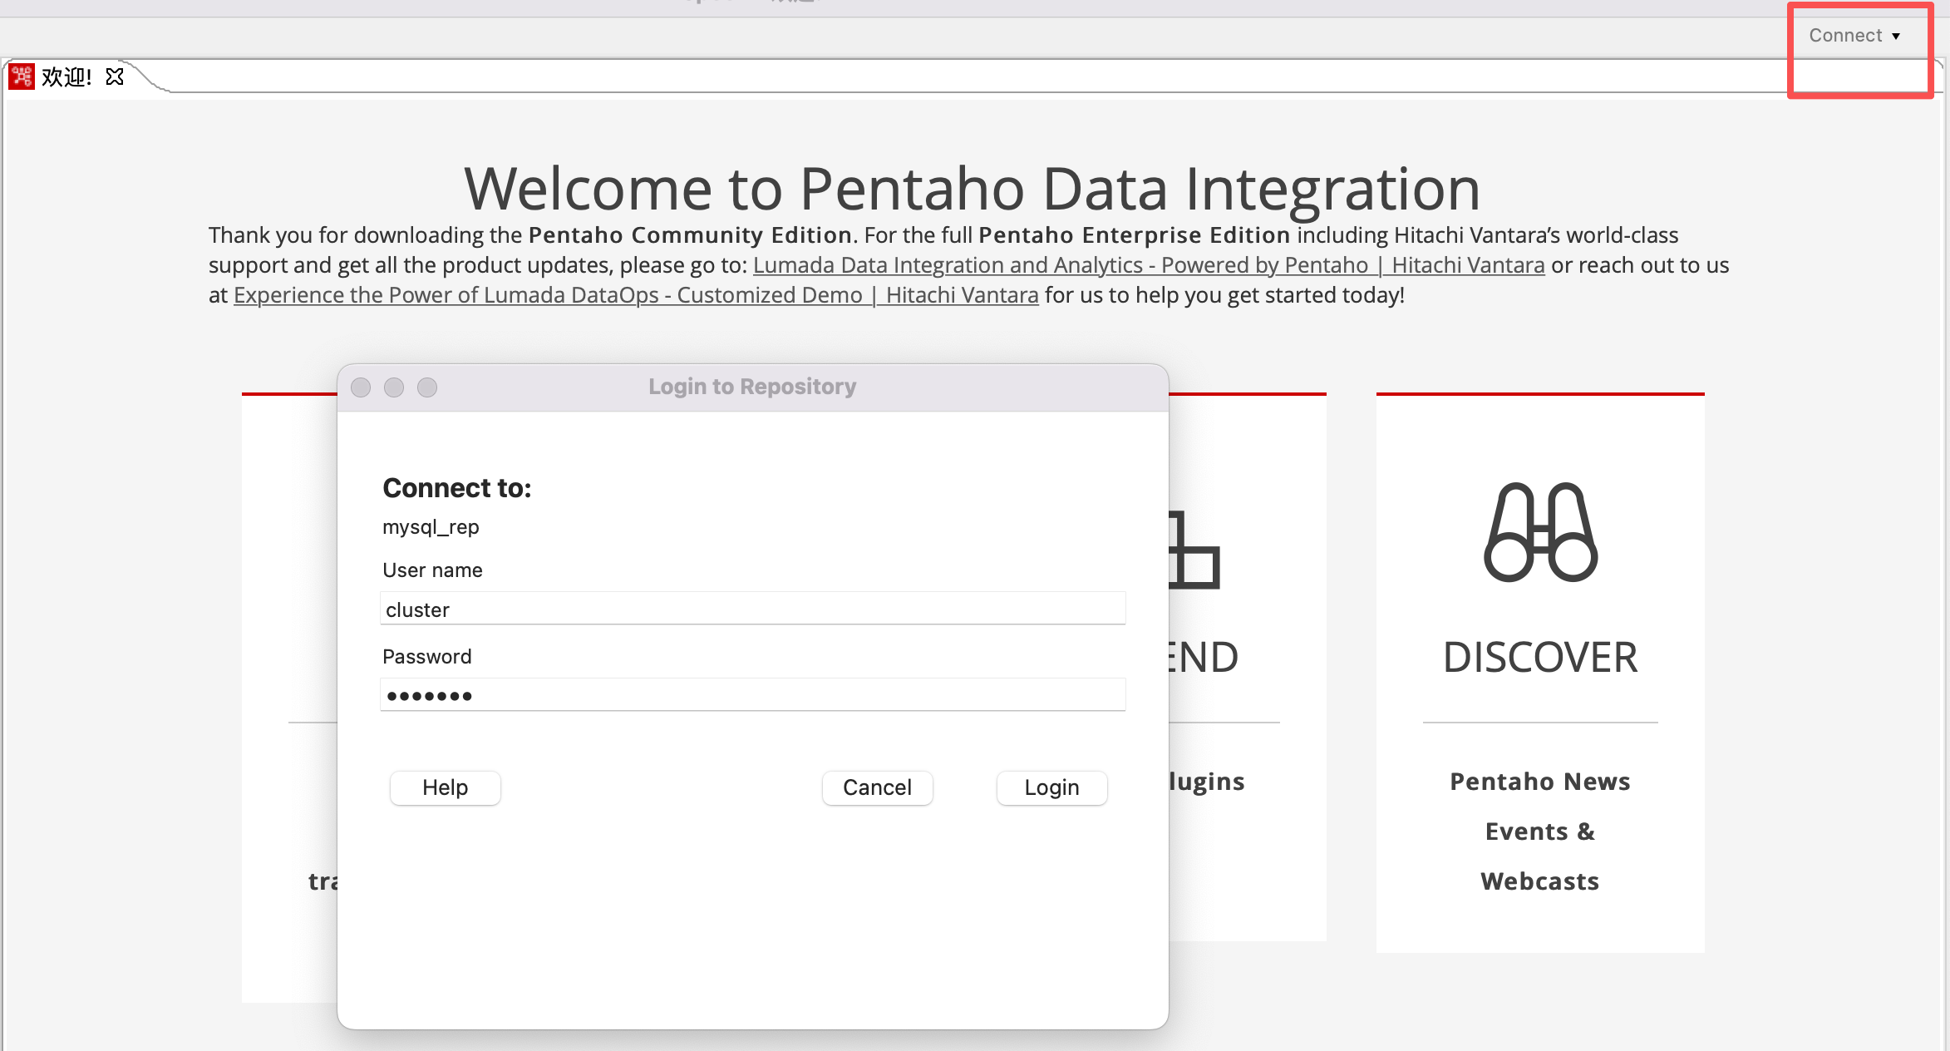
Task: Open Help in Login to Repository dialog
Action: [x=445, y=787]
